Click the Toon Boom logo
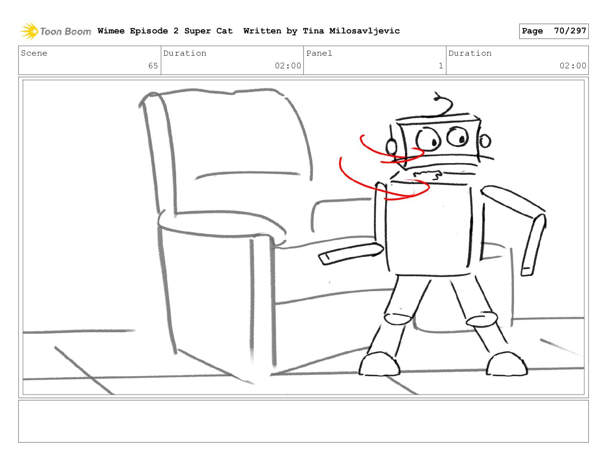Screen dimensions: 608x470 (x=56, y=31)
